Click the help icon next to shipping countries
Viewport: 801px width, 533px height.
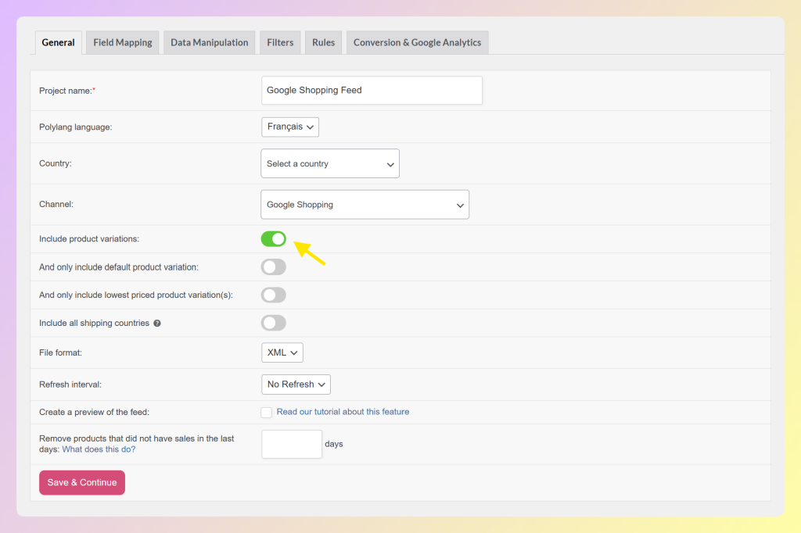tap(157, 323)
